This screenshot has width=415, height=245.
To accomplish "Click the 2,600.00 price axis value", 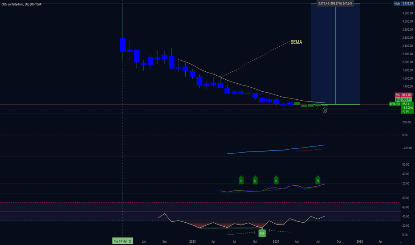I will (x=407, y=37).
